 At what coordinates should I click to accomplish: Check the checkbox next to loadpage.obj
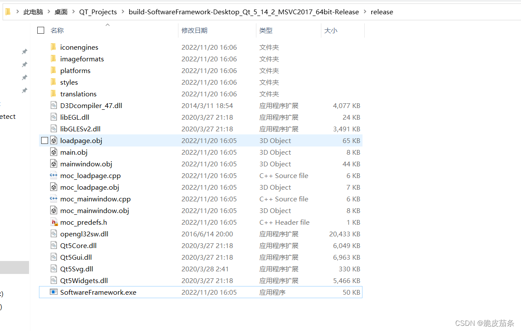tap(45, 140)
